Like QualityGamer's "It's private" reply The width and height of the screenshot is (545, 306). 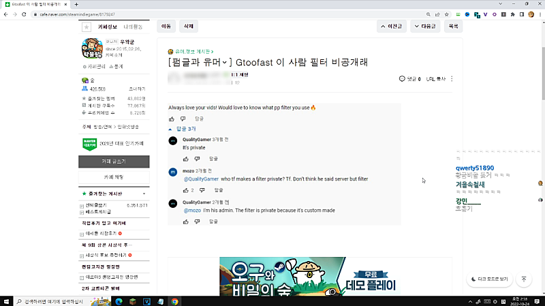185,159
